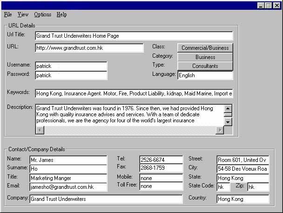Image resolution: width=283 pixels, height=213 pixels.
Task: Click the URL field with grandtrust address
Action: (89, 48)
